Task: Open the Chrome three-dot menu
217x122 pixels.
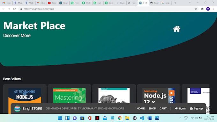Action: (x=213, y=9)
